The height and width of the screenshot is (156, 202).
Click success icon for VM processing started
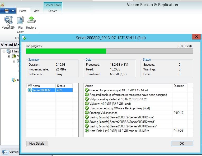87,99
